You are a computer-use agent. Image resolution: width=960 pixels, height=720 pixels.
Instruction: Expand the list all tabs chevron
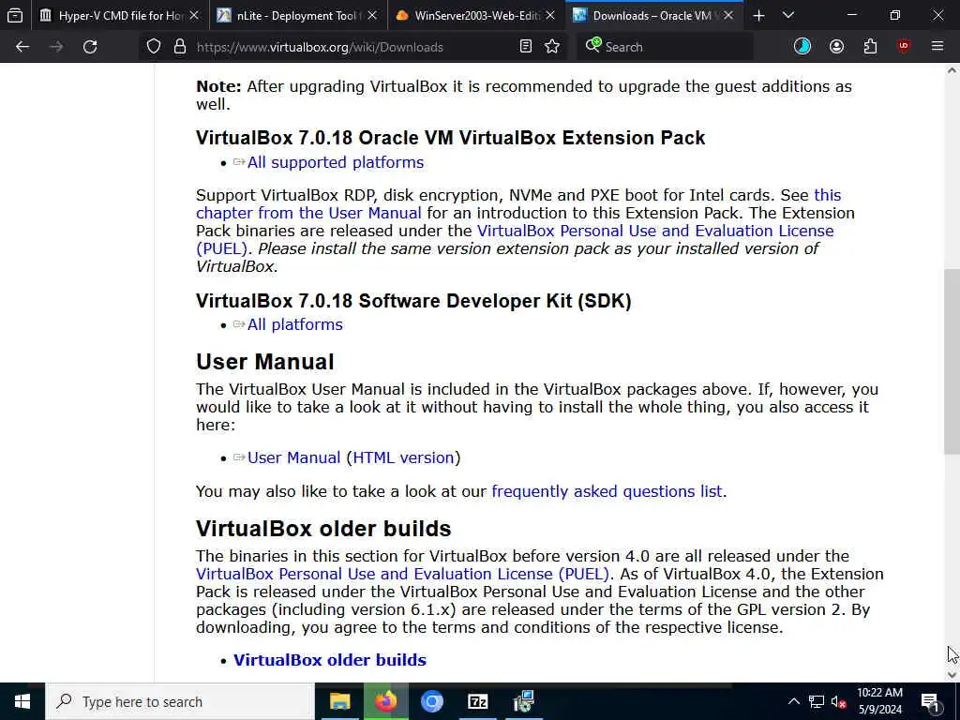(x=787, y=15)
